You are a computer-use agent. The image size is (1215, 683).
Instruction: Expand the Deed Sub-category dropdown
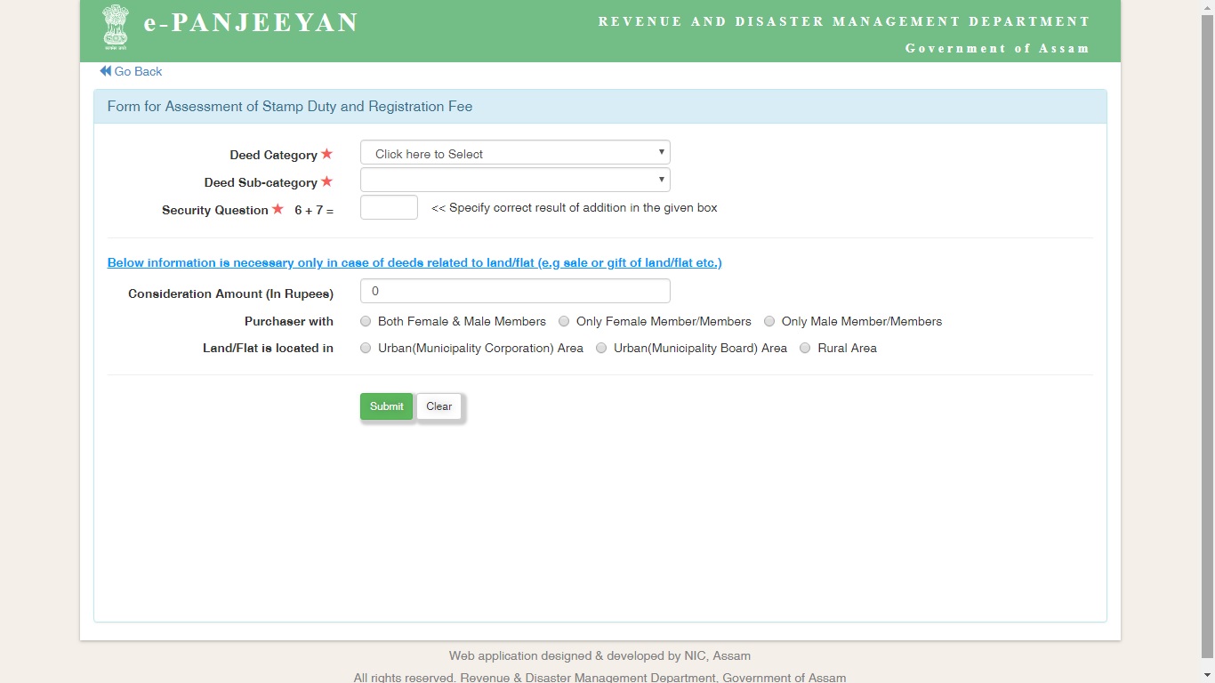[x=514, y=181]
